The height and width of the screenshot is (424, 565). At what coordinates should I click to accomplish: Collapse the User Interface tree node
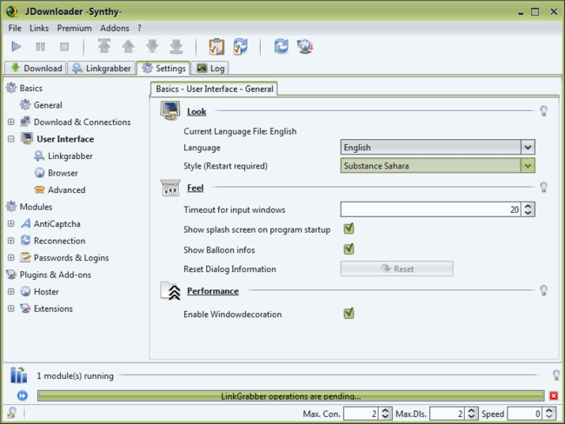pos(10,139)
